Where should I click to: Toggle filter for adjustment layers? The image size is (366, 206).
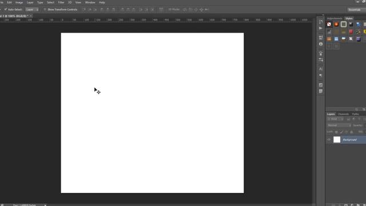click(x=353, y=119)
